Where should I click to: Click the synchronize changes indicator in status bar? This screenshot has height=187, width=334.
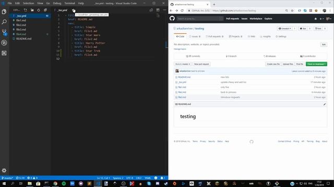(x=20, y=178)
